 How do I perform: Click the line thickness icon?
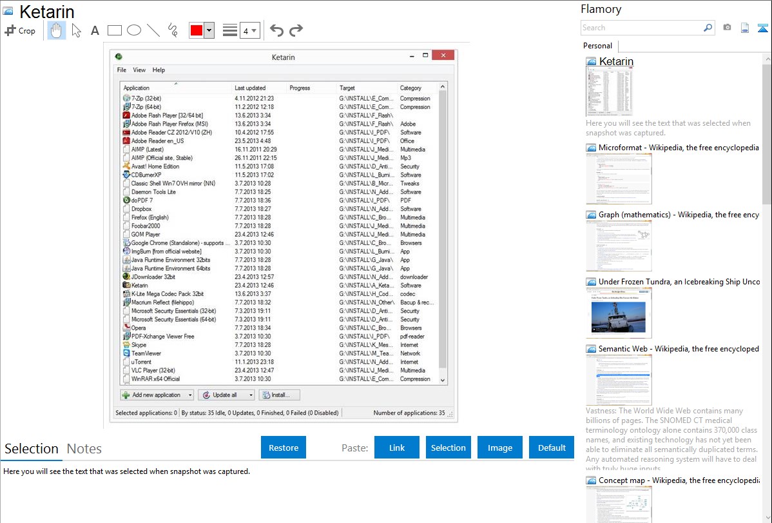tap(230, 30)
